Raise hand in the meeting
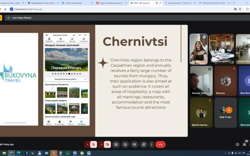The image size is (250, 156). [x=143, y=144]
